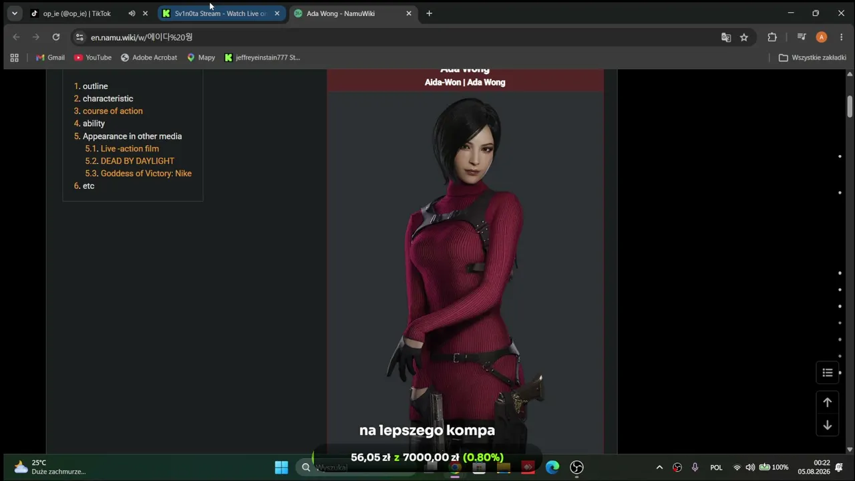Open the YouTube bookmark
855x481 pixels.
(93, 57)
